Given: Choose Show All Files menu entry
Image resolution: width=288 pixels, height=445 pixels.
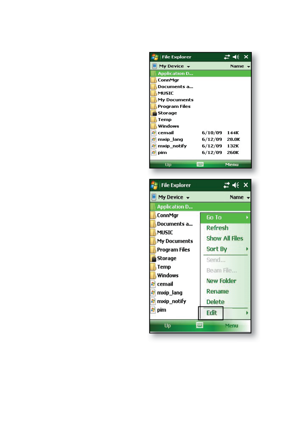Looking at the screenshot, I should click(225, 239).
